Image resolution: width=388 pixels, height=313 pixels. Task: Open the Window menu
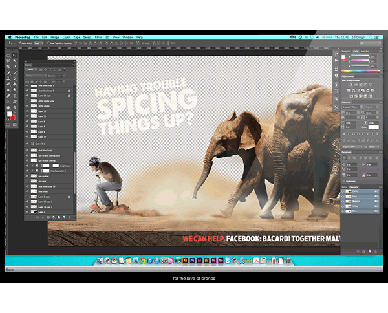click(x=127, y=37)
